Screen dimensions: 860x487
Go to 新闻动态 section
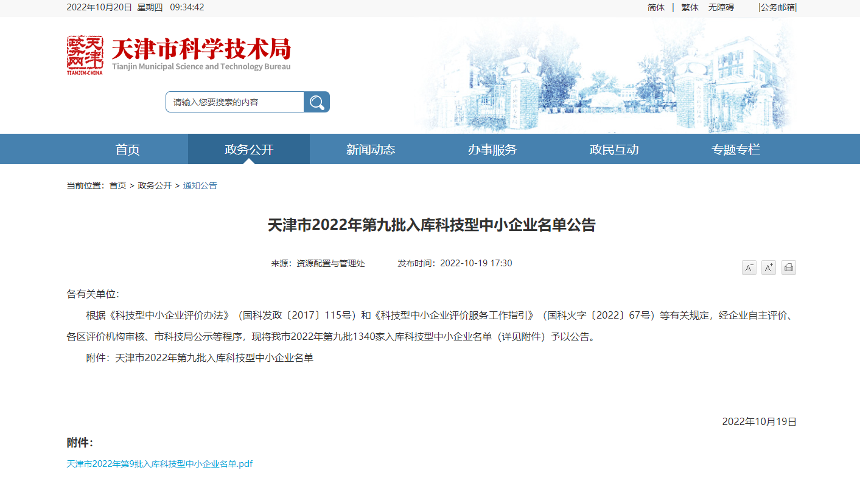tap(371, 150)
